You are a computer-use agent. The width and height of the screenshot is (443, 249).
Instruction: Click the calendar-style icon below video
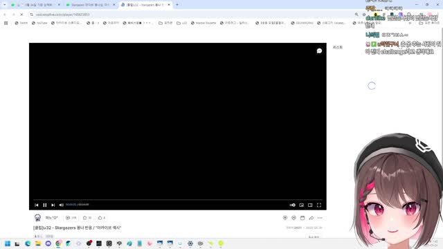click(x=302, y=218)
